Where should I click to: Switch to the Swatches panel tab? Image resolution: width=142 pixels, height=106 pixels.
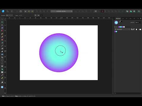coord(118,19)
